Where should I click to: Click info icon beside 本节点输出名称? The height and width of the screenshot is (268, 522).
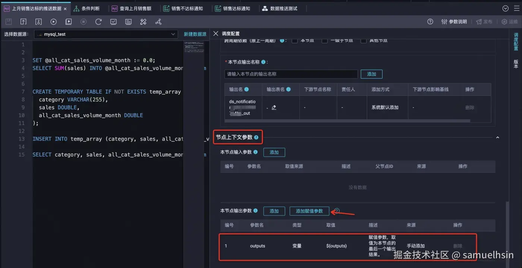coord(263,62)
